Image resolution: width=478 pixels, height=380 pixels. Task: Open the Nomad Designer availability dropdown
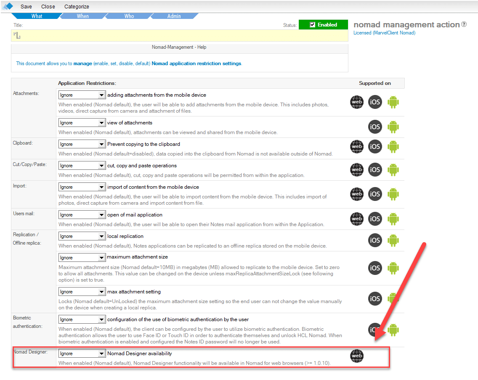click(x=82, y=354)
